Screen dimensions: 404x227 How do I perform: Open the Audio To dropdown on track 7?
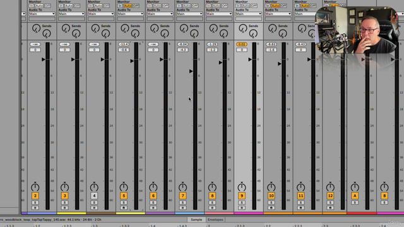(189, 14)
